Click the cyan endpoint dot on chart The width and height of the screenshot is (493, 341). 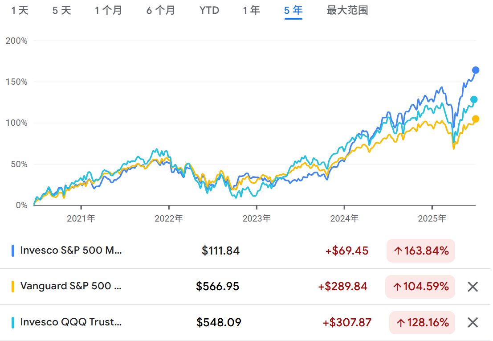click(474, 100)
